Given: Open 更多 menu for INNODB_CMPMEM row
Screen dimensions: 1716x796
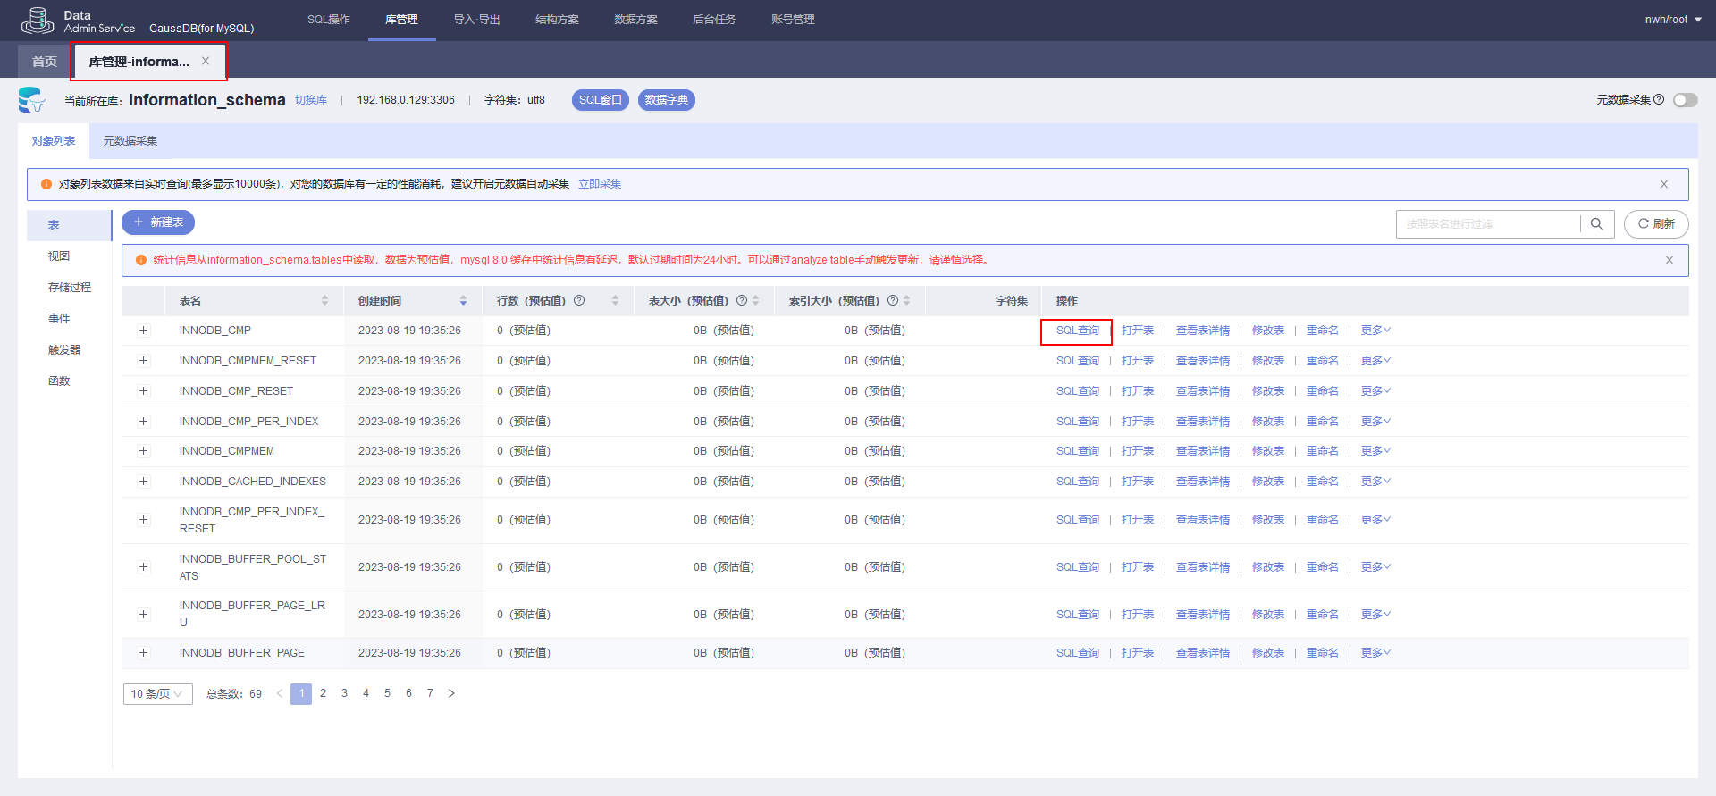Looking at the screenshot, I should (x=1375, y=451).
